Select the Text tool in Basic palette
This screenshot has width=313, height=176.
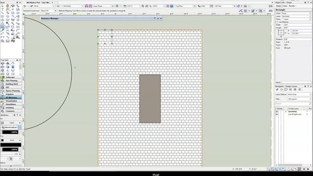pyautogui.click(x=2, y=9)
